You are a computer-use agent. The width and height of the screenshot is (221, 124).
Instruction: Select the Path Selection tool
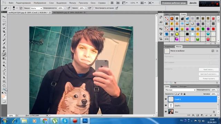pos(4,77)
